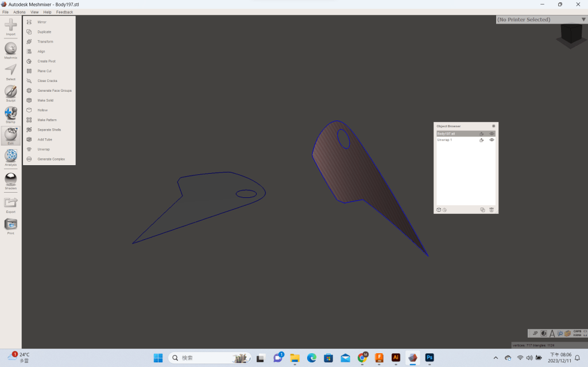Open the Analysis tools
The height and width of the screenshot is (367, 588).
pyautogui.click(x=11, y=156)
